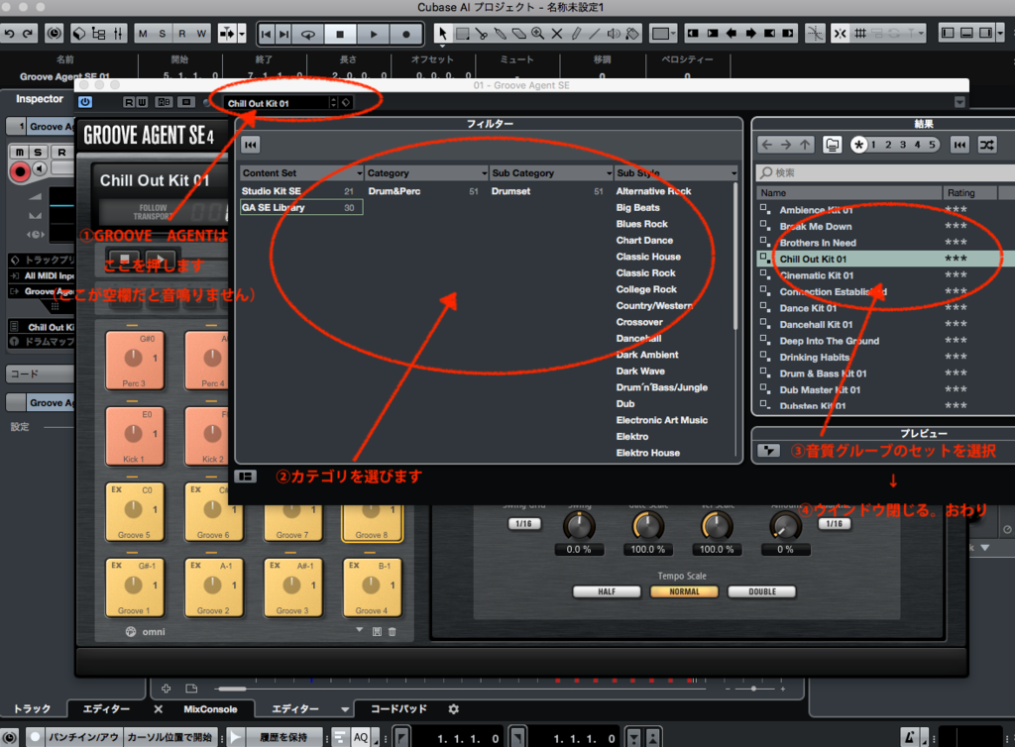This screenshot has height=747, width=1015.
Task: Toggle global Read automation R button
Action: (182, 34)
